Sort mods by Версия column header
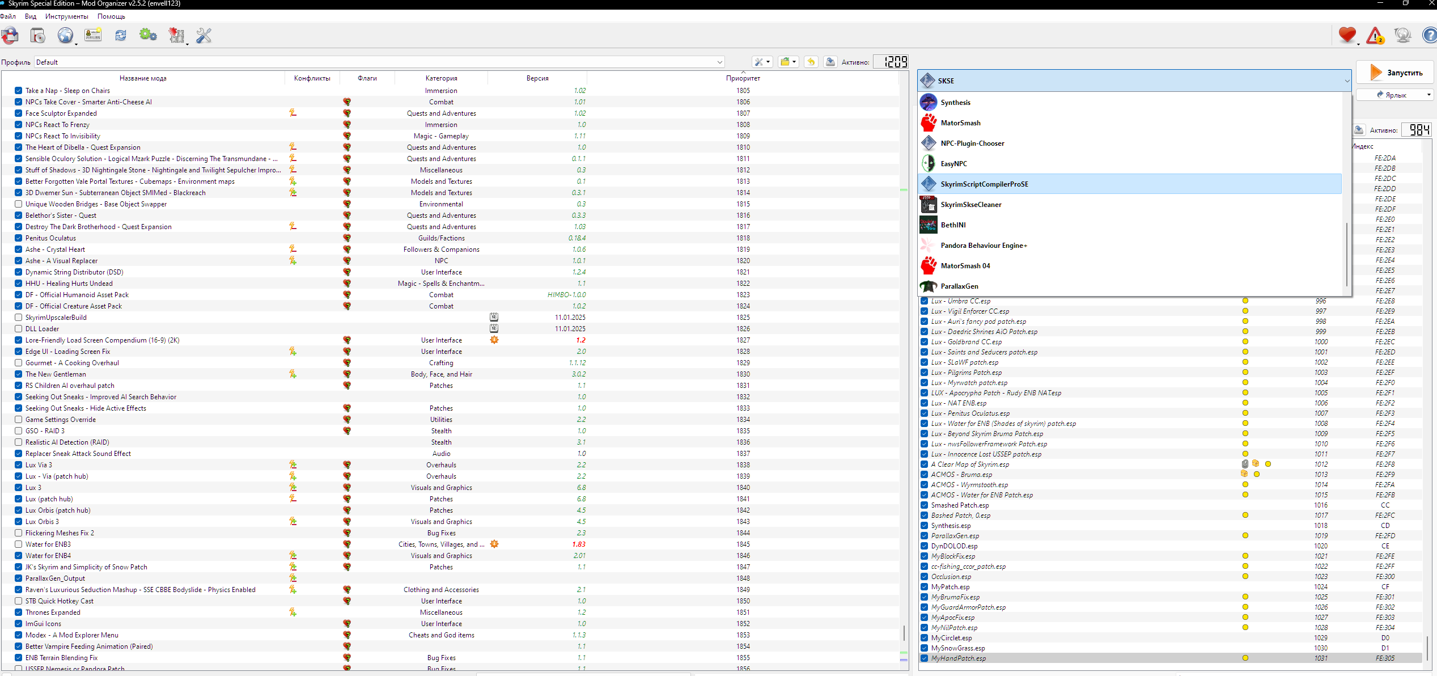The height and width of the screenshot is (676, 1437). [x=537, y=78]
